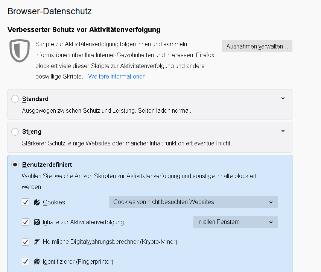
Task: Expand the Streng section details
Action: (283, 131)
